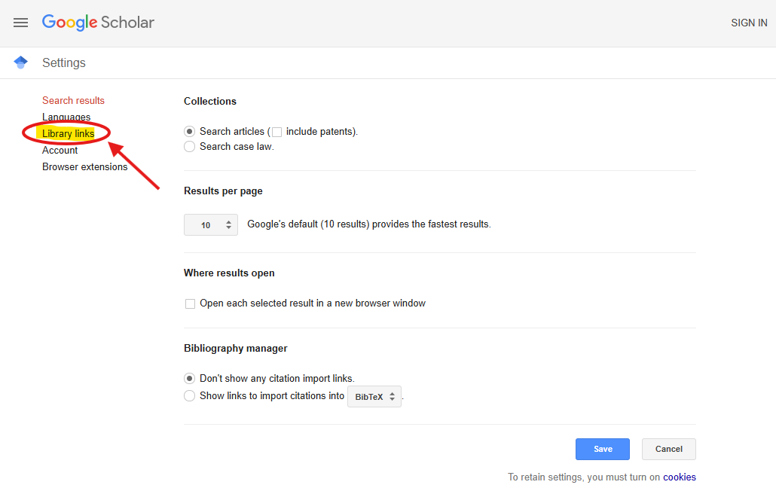776x491 pixels.
Task: Open the hamburger menu icon
Action: pos(21,23)
